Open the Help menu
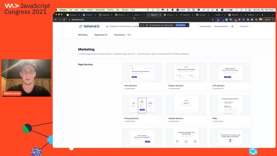 tap(133, 10)
